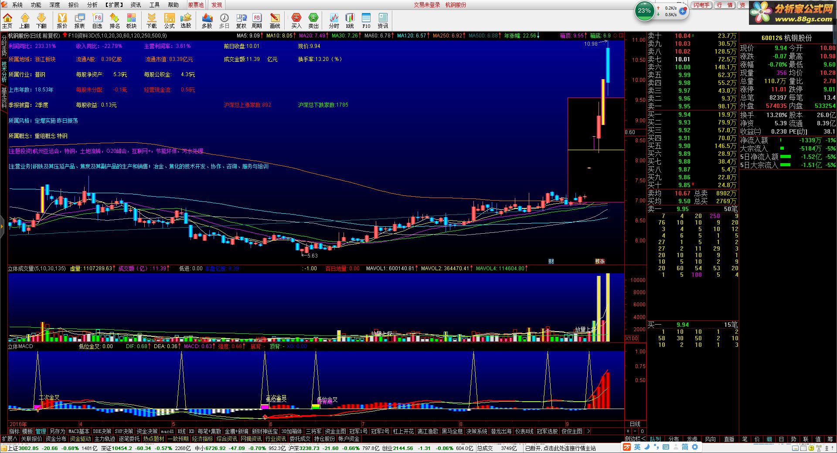Show the 多股 multi-stock view icon
The image size is (837, 453).
pos(207,20)
